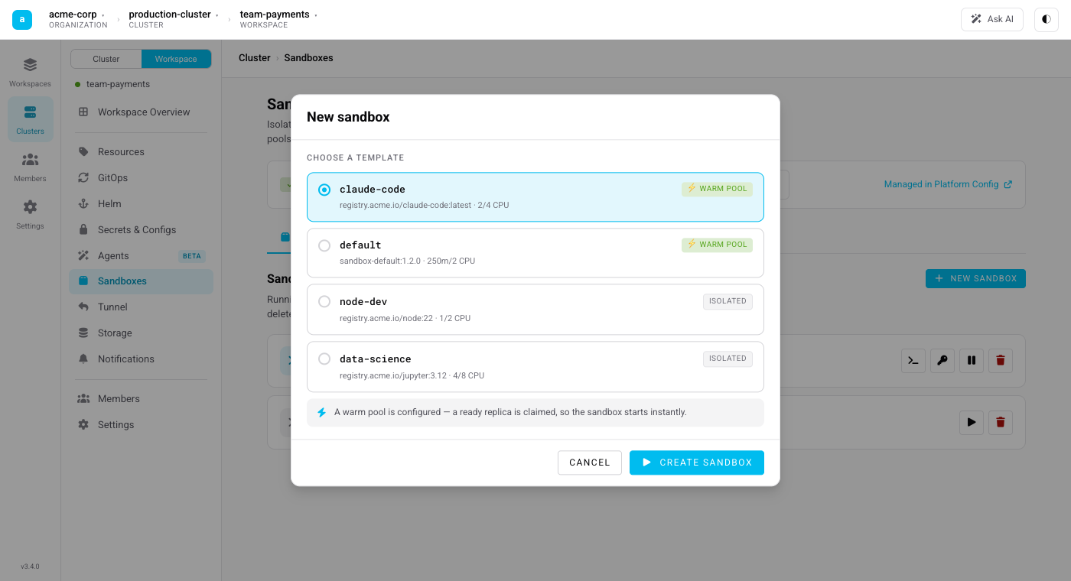Click the Storage database icon
The width and height of the screenshot is (1071, 581).
pos(83,333)
